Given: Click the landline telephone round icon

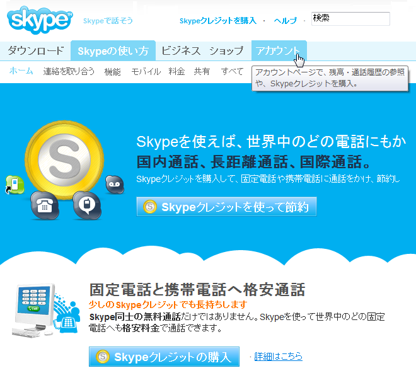Looking at the screenshot, I should tap(44, 204).
